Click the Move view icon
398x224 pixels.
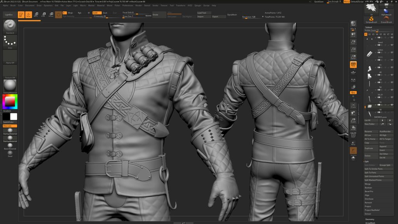[353, 113]
